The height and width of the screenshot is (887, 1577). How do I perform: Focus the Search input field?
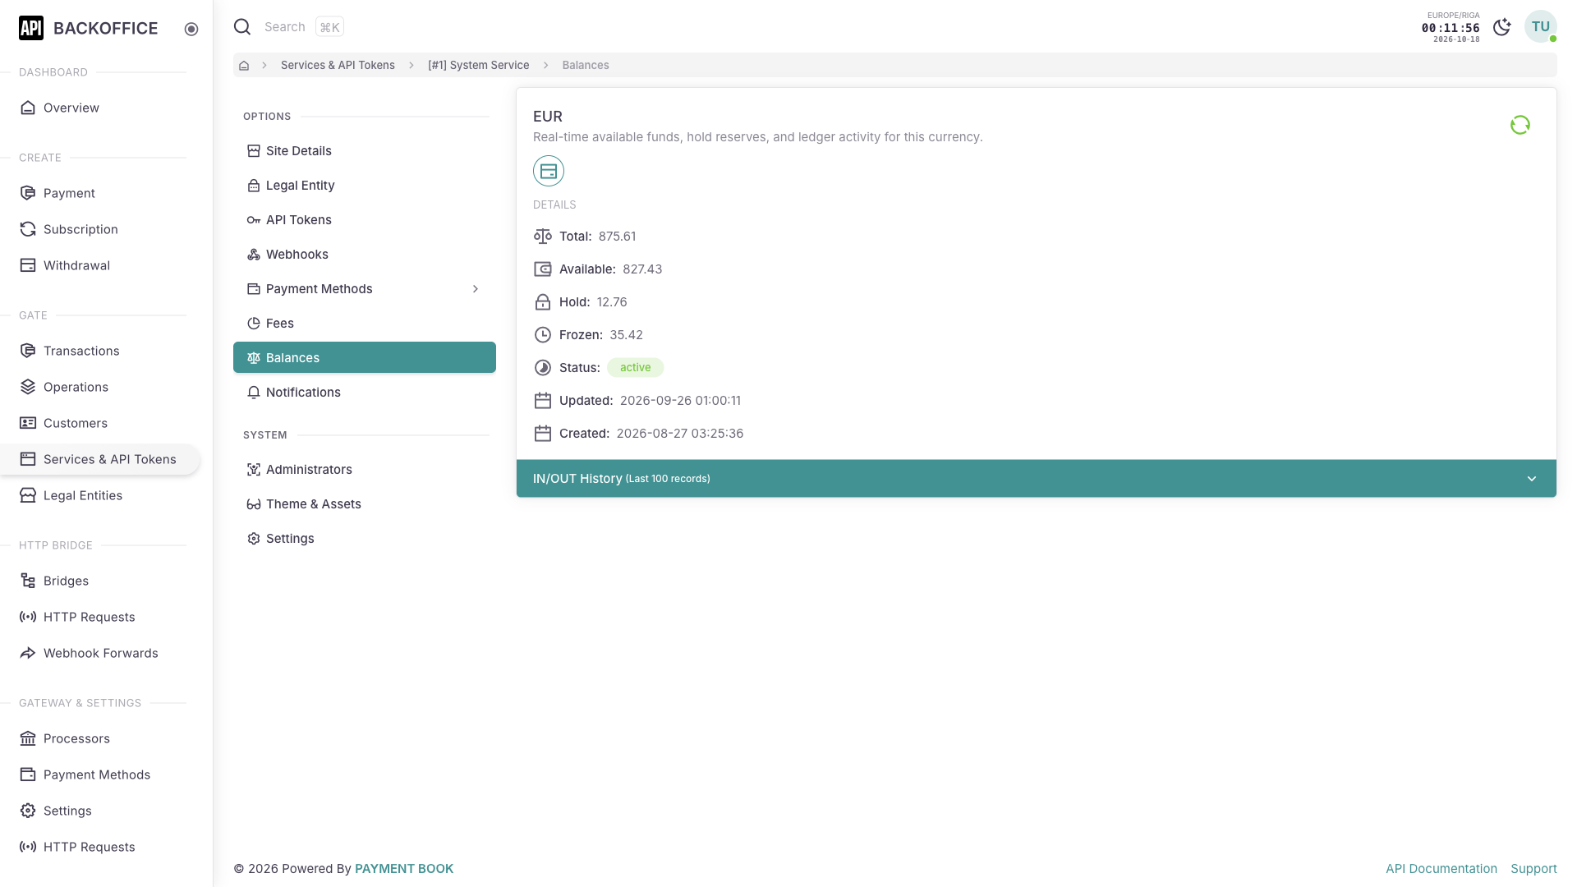tap(285, 27)
